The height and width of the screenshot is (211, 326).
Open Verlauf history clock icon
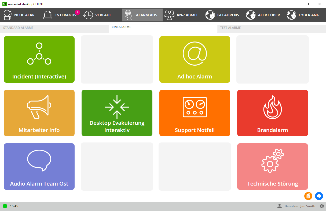click(x=88, y=15)
